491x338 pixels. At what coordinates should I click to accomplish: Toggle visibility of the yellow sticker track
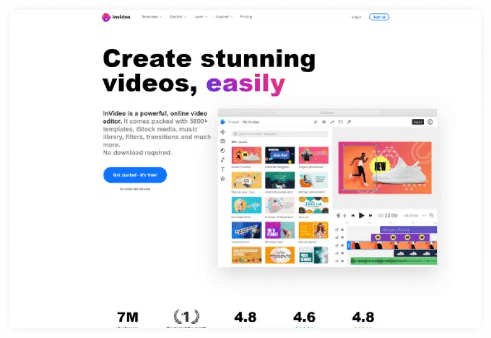point(342,238)
